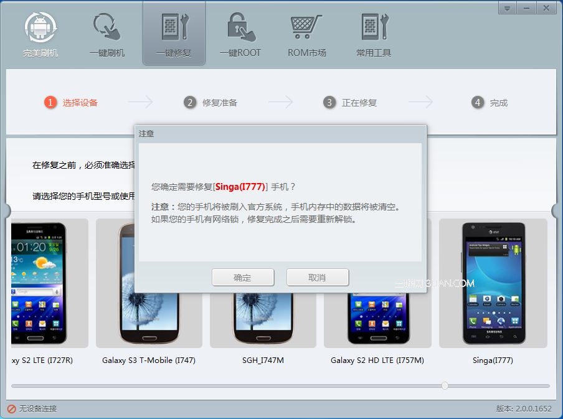The height and width of the screenshot is (419, 563).
Task: Go to step 4 完成
Action: point(490,103)
